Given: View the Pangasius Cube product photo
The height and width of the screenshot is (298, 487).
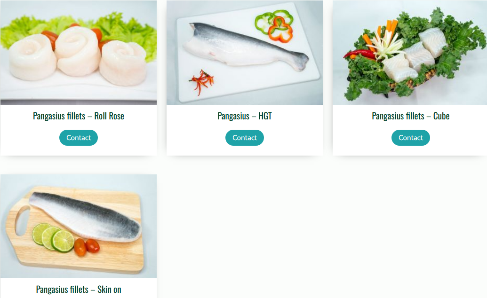Looking at the screenshot, I should [410, 53].
